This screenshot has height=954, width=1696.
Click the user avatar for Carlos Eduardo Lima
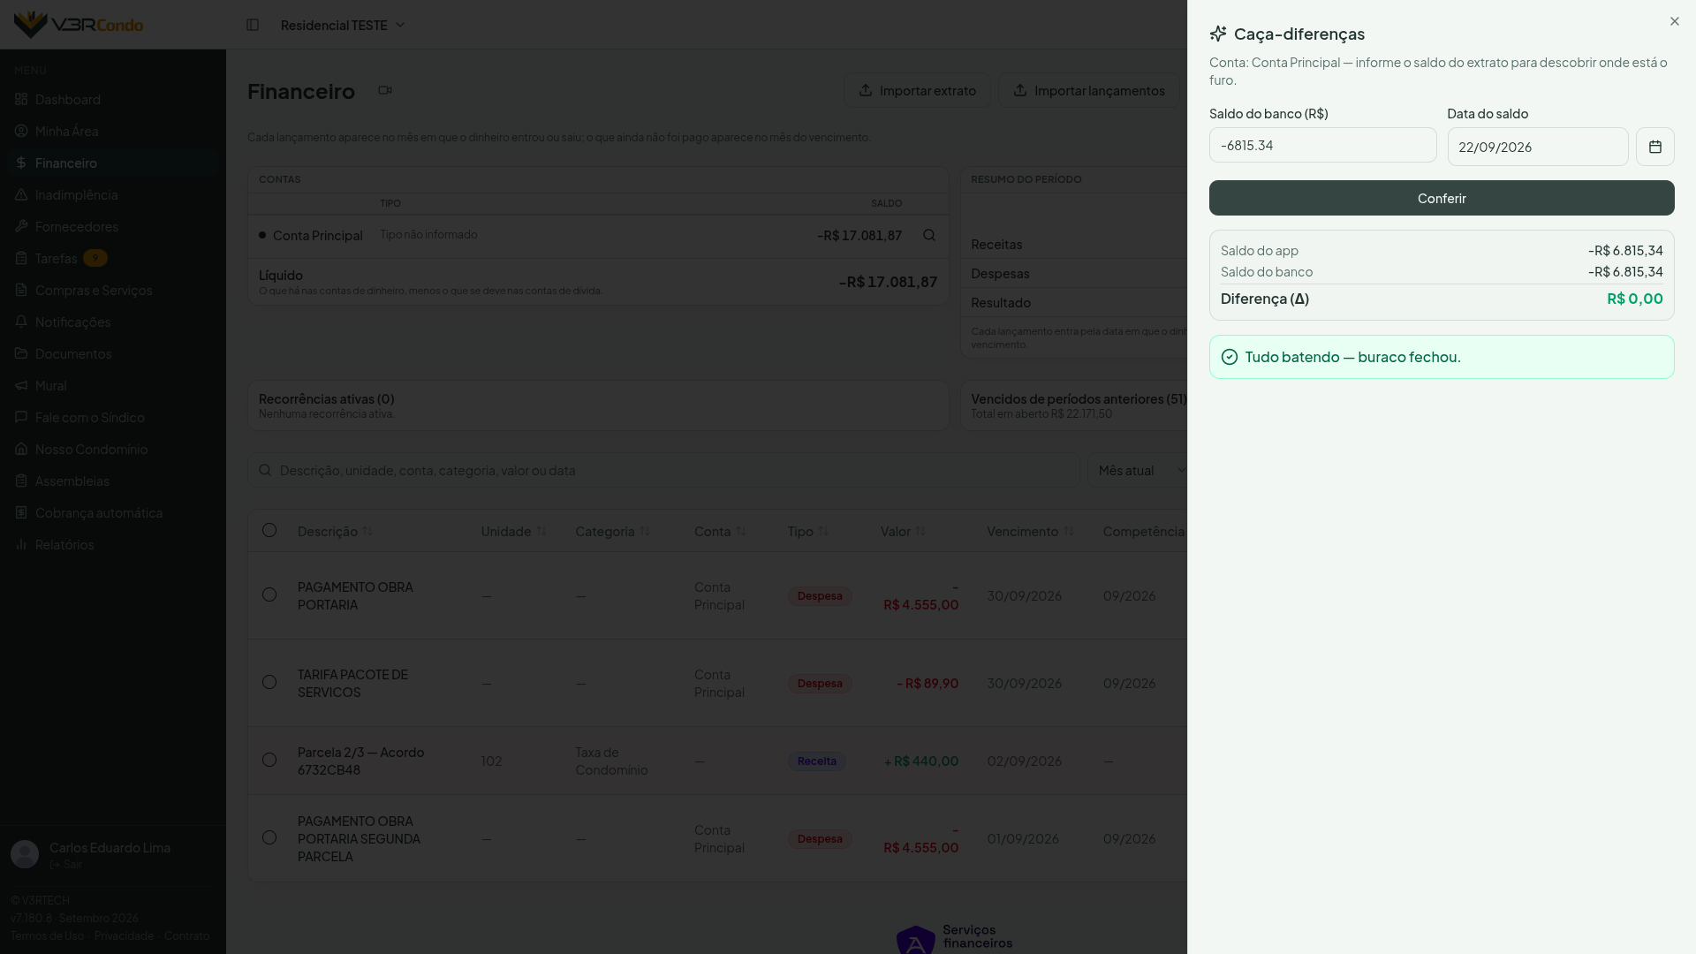coord(25,854)
